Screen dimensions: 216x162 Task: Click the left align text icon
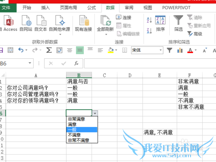[x=100, y=50]
